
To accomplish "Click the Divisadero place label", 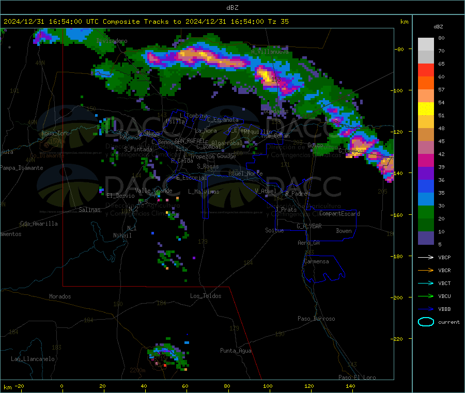I will [x=112, y=41].
